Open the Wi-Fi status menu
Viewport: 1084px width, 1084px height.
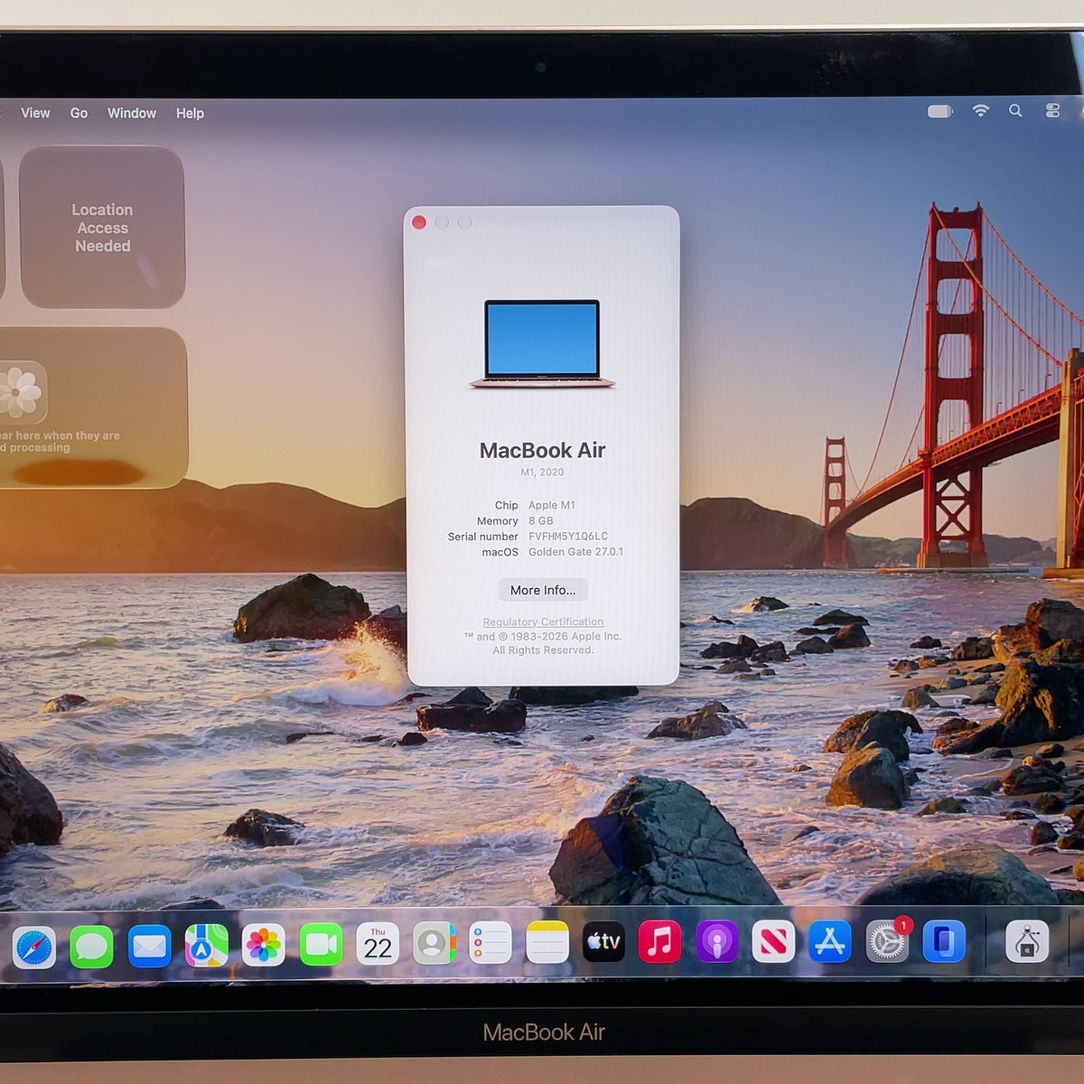click(980, 110)
